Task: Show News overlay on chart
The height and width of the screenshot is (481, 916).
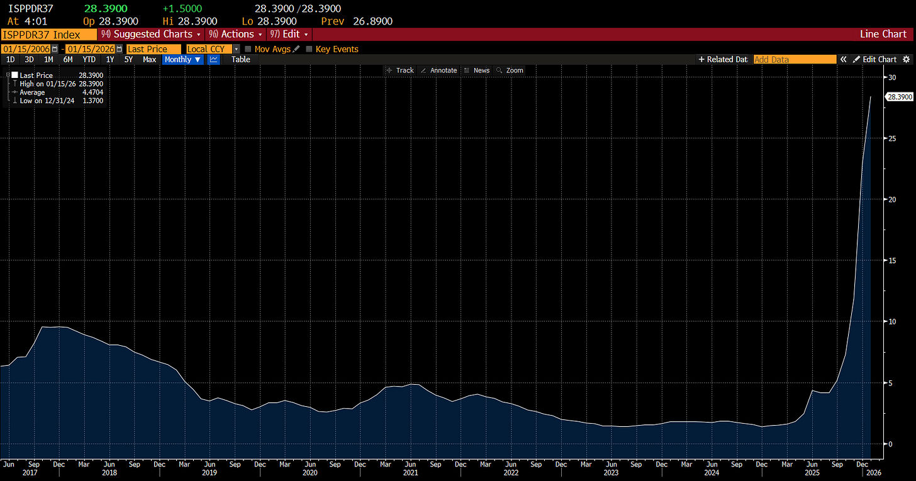Action: pos(477,70)
